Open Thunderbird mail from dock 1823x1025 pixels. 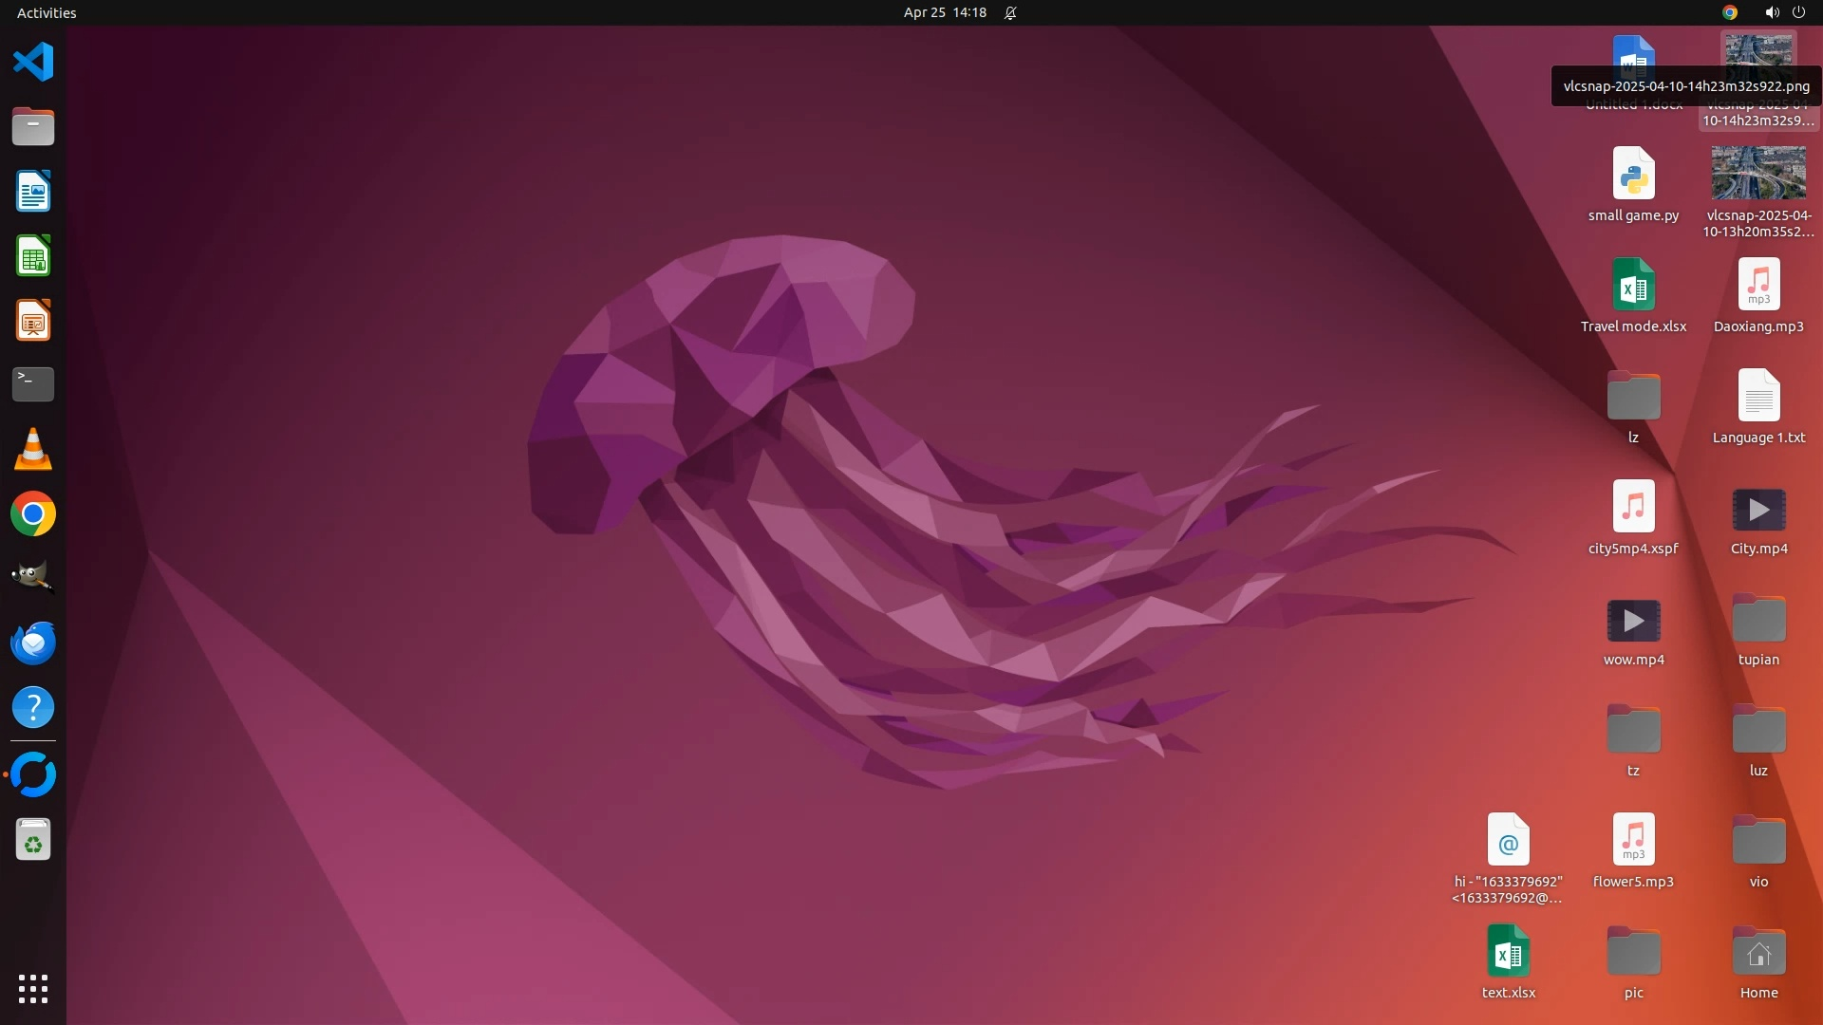tap(33, 643)
